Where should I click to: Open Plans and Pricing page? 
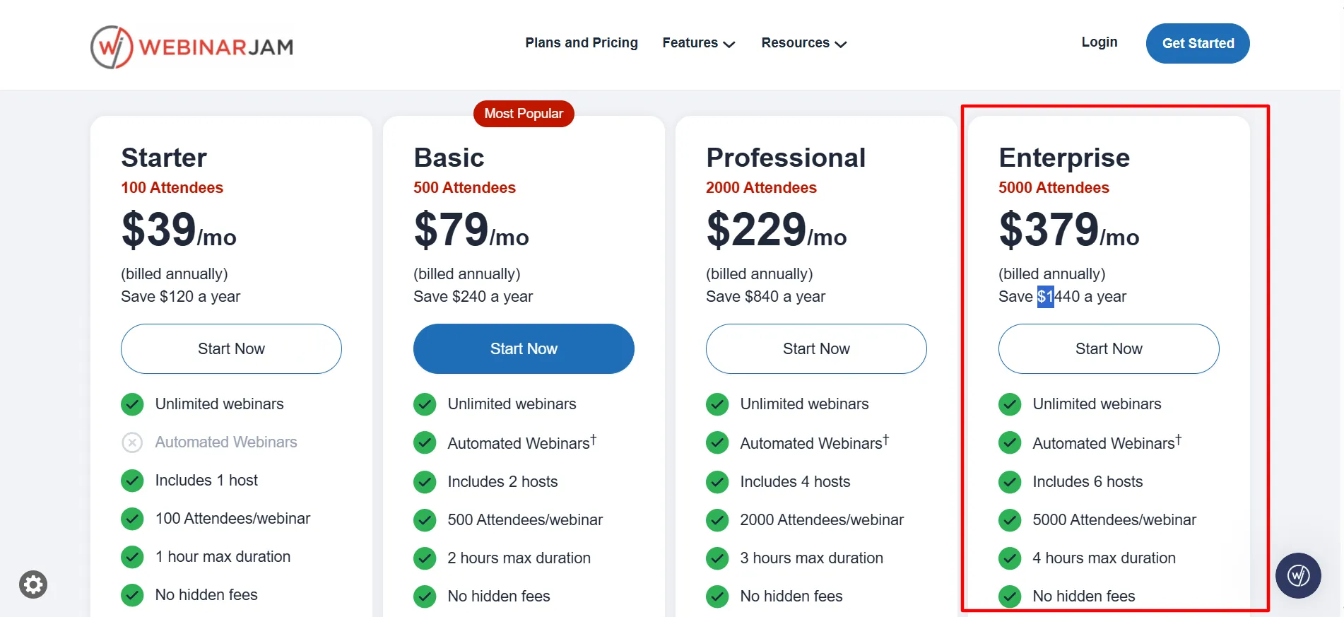point(582,43)
